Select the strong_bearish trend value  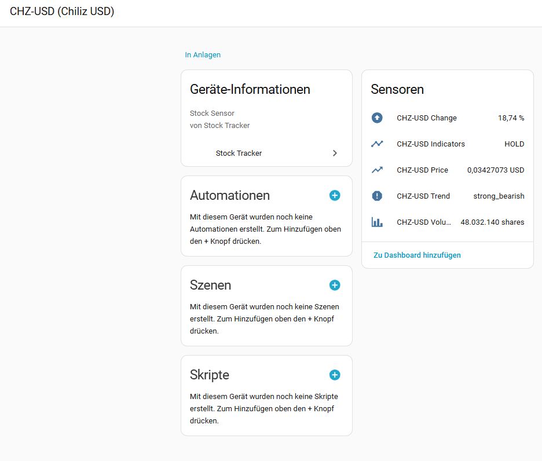tap(499, 196)
